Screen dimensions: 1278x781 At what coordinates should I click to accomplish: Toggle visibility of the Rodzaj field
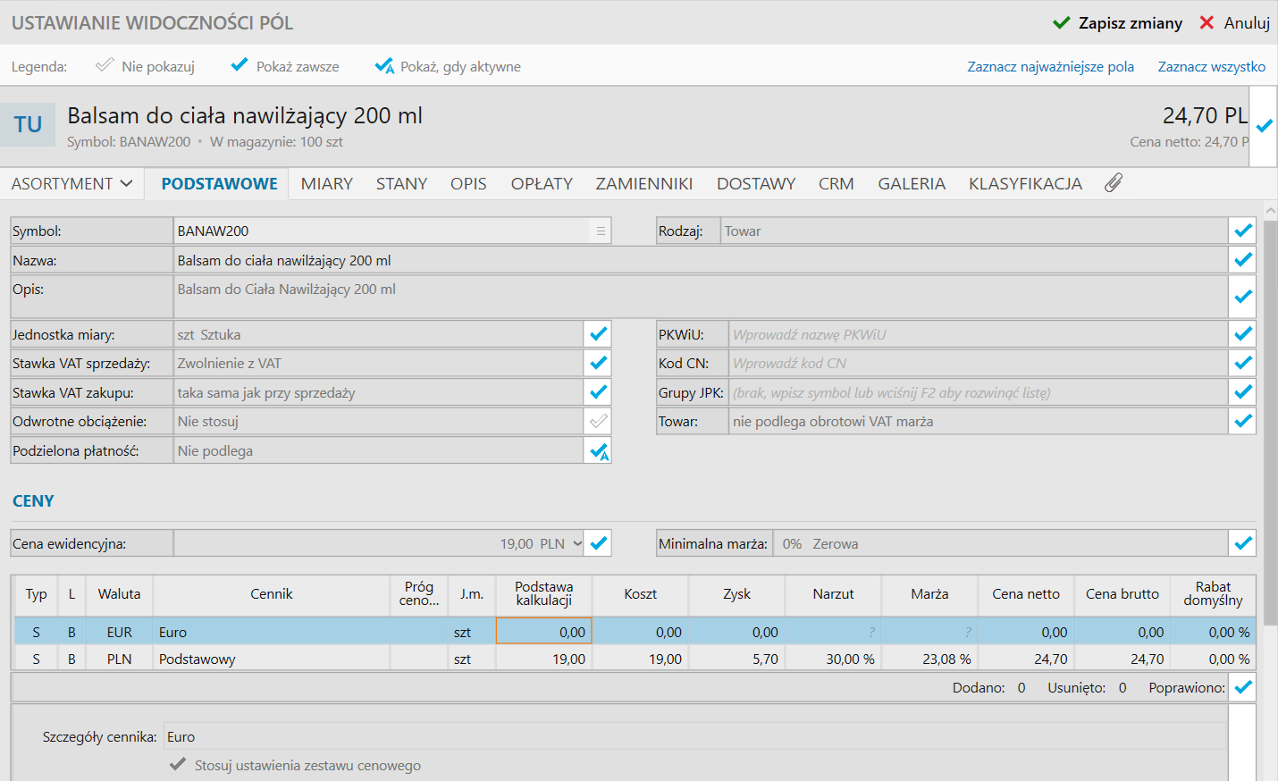click(x=1242, y=231)
